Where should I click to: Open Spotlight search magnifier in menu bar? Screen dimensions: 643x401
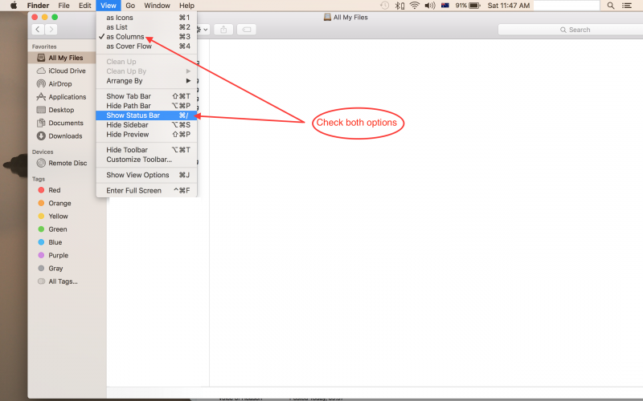(x=611, y=6)
